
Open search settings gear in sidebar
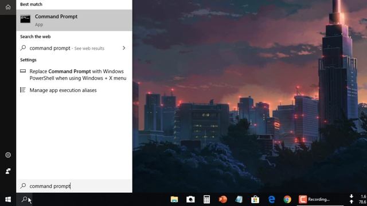8,155
